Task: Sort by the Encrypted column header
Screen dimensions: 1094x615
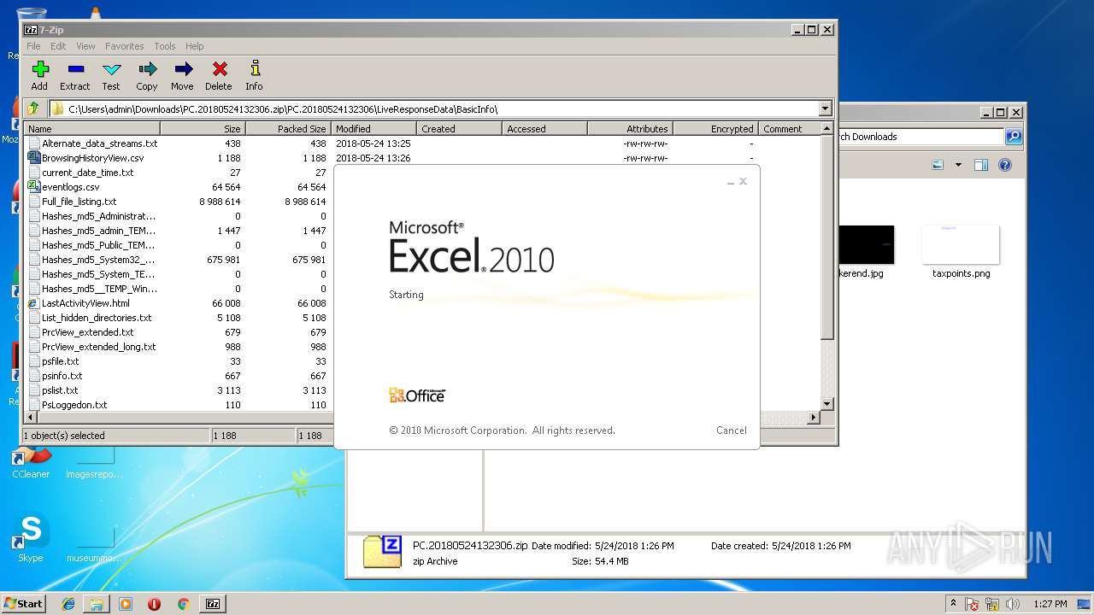Action: 715,129
